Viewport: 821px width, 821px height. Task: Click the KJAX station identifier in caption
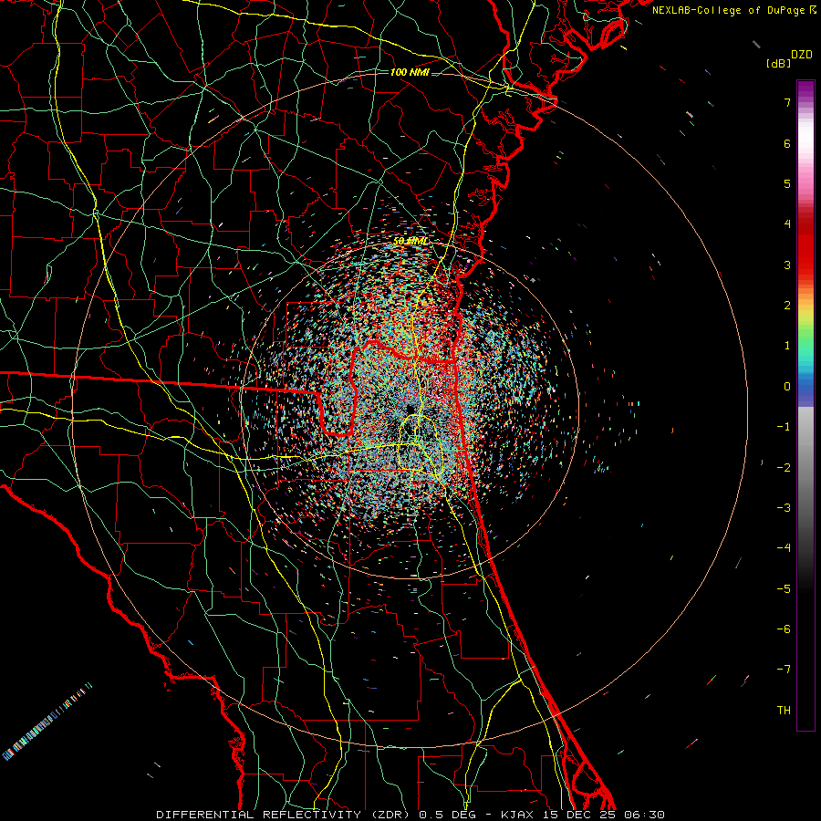[x=515, y=815]
